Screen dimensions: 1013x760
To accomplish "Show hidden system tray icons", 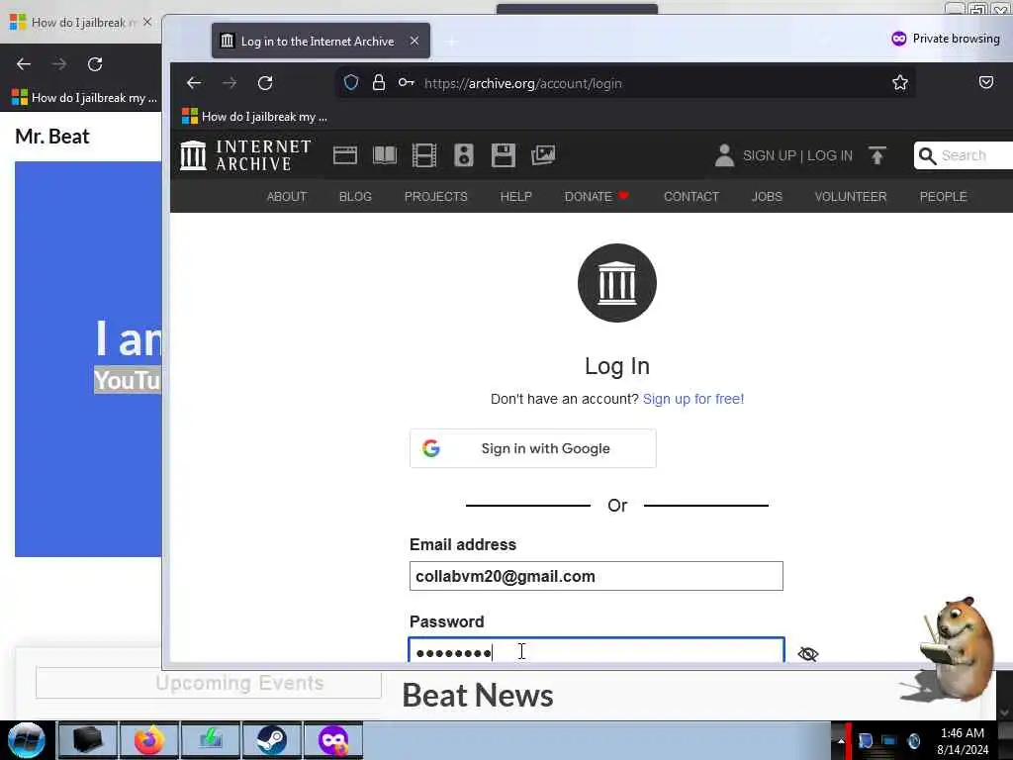I will point(841,741).
